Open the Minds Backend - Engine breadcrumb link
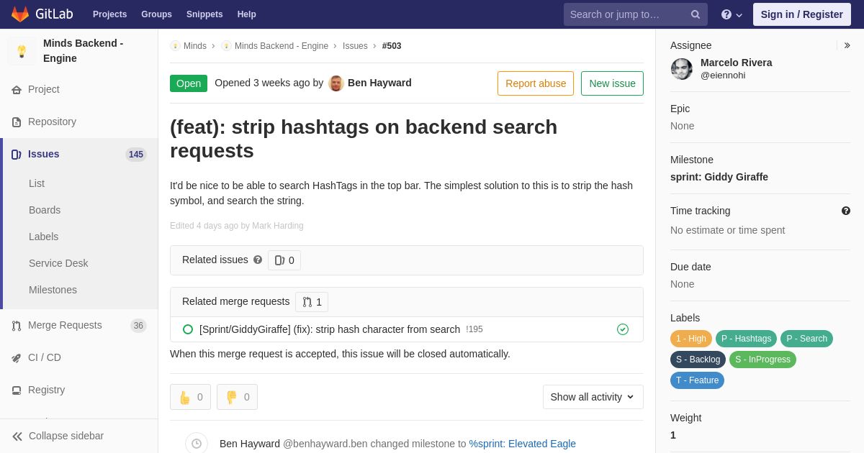 tap(282, 46)
